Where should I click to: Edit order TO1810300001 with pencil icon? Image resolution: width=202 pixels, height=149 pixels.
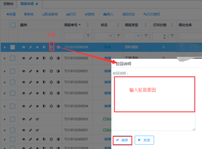(31, 70)
